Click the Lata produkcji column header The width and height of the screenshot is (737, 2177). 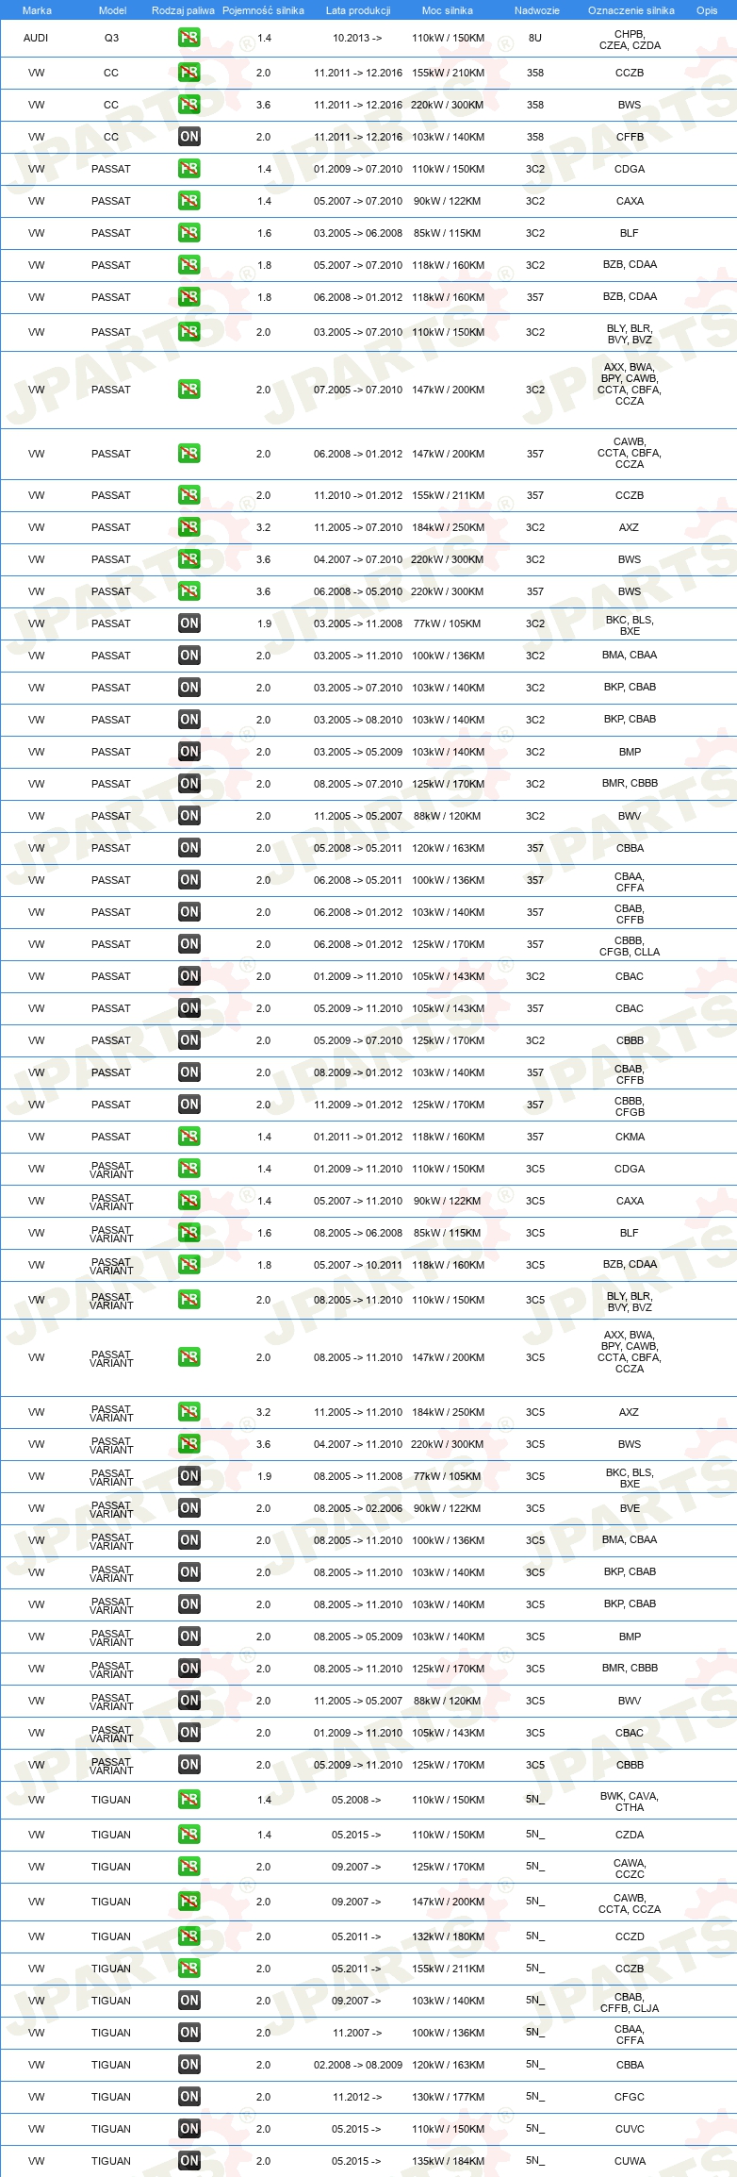pyautogui.click(x=358, y=10)
